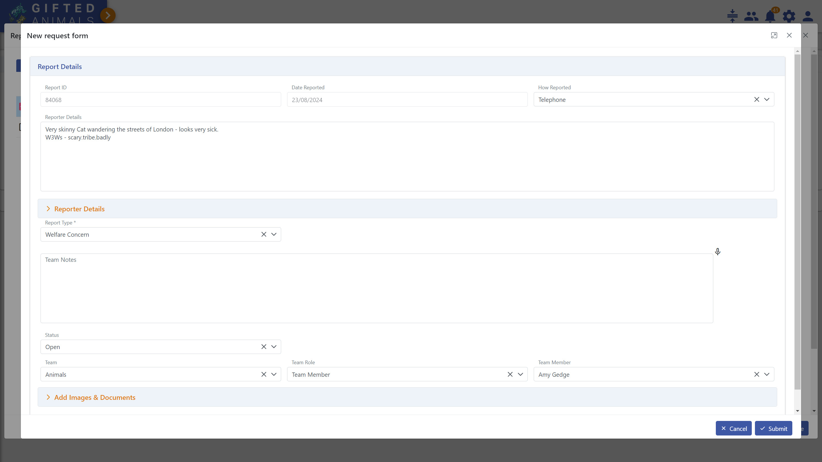Clear the Welfare Concern report type
Viewport: 822px width, 462px height.
[x=263, y=234]
